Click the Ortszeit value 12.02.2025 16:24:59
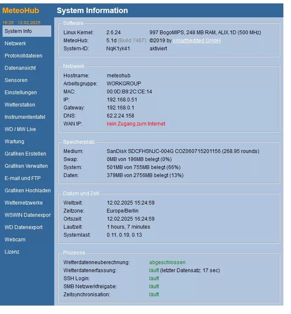 (130, 218)
